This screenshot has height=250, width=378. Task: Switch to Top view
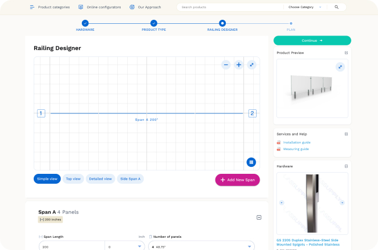tap(73, 179)
